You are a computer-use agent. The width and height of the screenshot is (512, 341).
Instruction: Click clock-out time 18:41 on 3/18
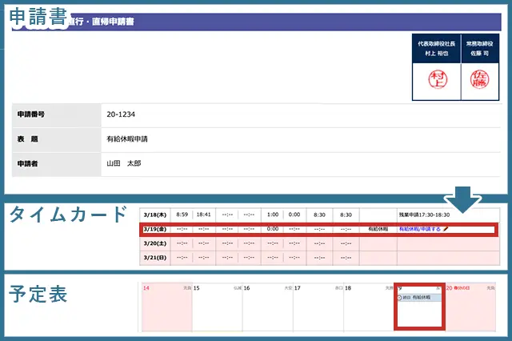click(204, 215)
